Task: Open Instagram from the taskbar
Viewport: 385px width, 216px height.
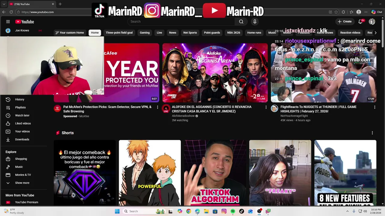Action: pyautogui.click(x=224, y=211)
